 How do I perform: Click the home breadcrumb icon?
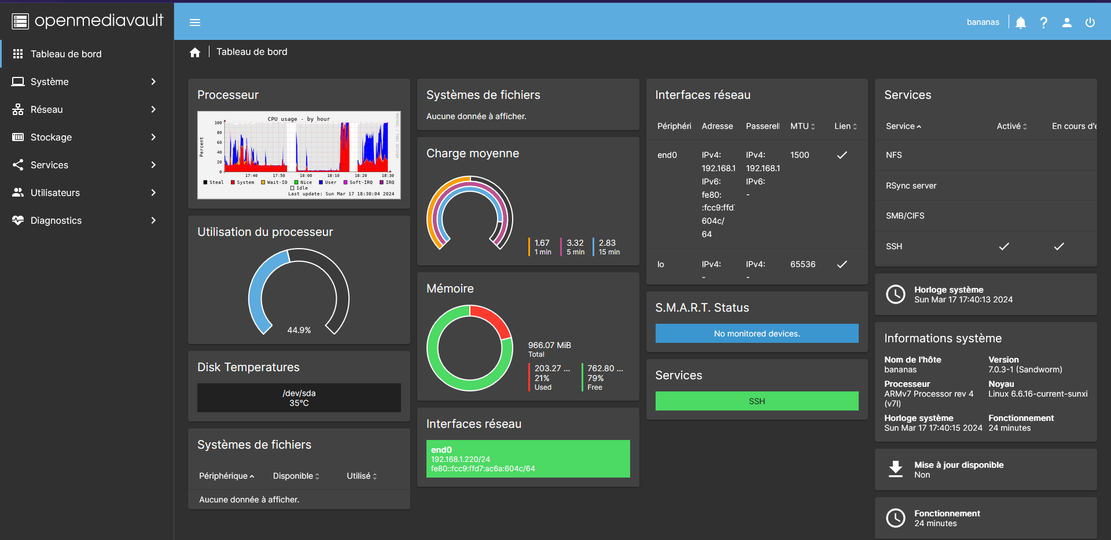(195, 51)
